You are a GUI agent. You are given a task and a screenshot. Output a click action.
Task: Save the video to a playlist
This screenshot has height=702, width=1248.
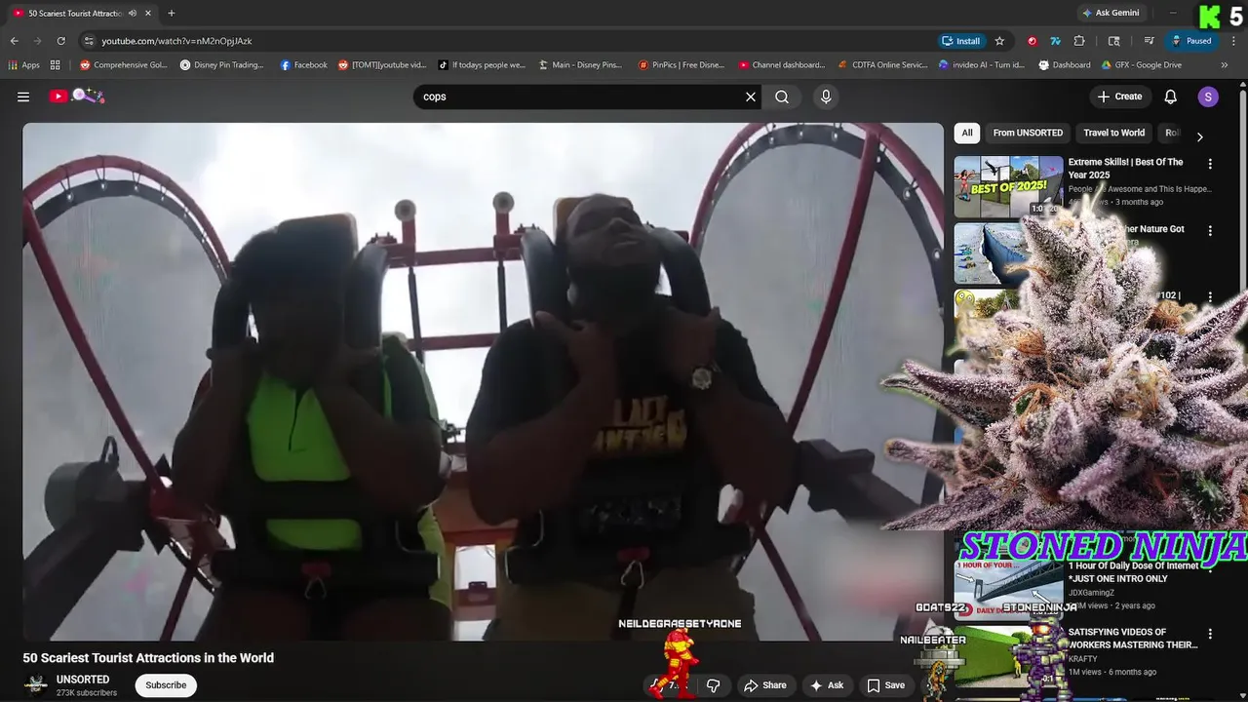886,685
